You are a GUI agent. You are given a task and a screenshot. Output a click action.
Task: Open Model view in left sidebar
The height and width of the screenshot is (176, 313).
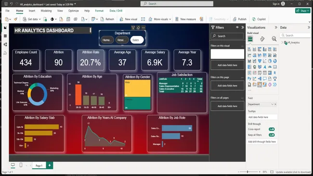(5, 44)
